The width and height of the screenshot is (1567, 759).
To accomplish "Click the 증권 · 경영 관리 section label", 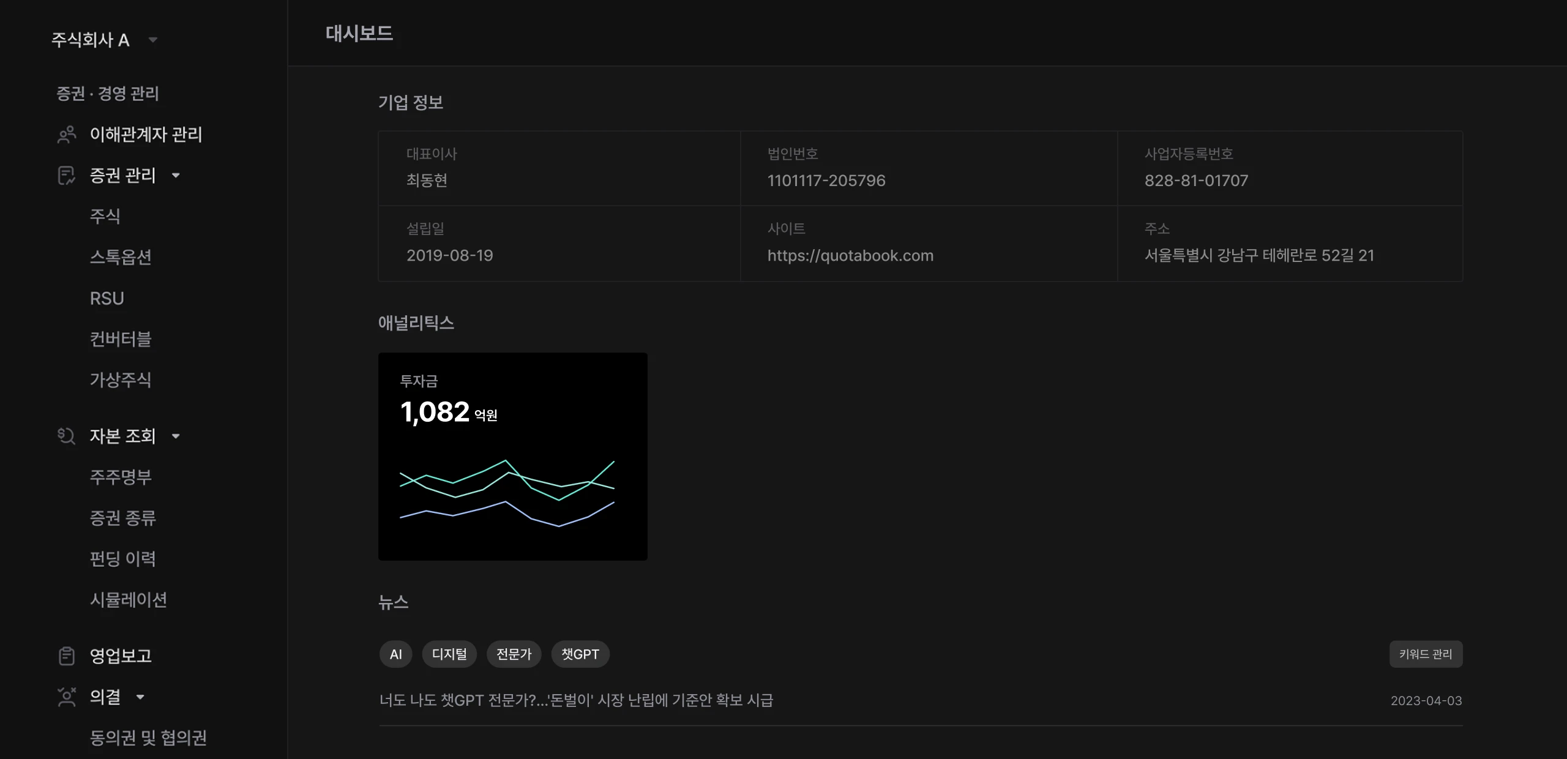I will (x=108, y=94).
